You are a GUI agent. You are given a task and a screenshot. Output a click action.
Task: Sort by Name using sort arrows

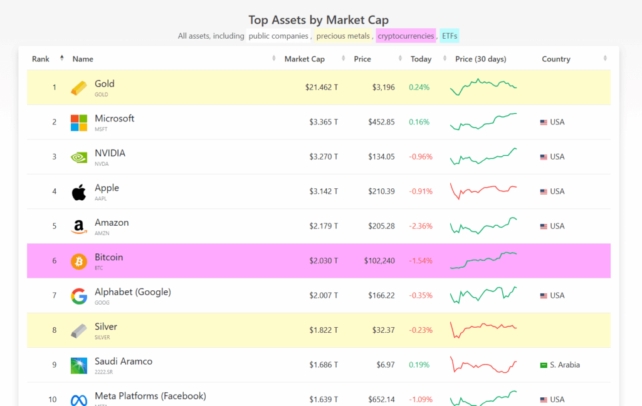pyautogui.click(x=274, y=58)
